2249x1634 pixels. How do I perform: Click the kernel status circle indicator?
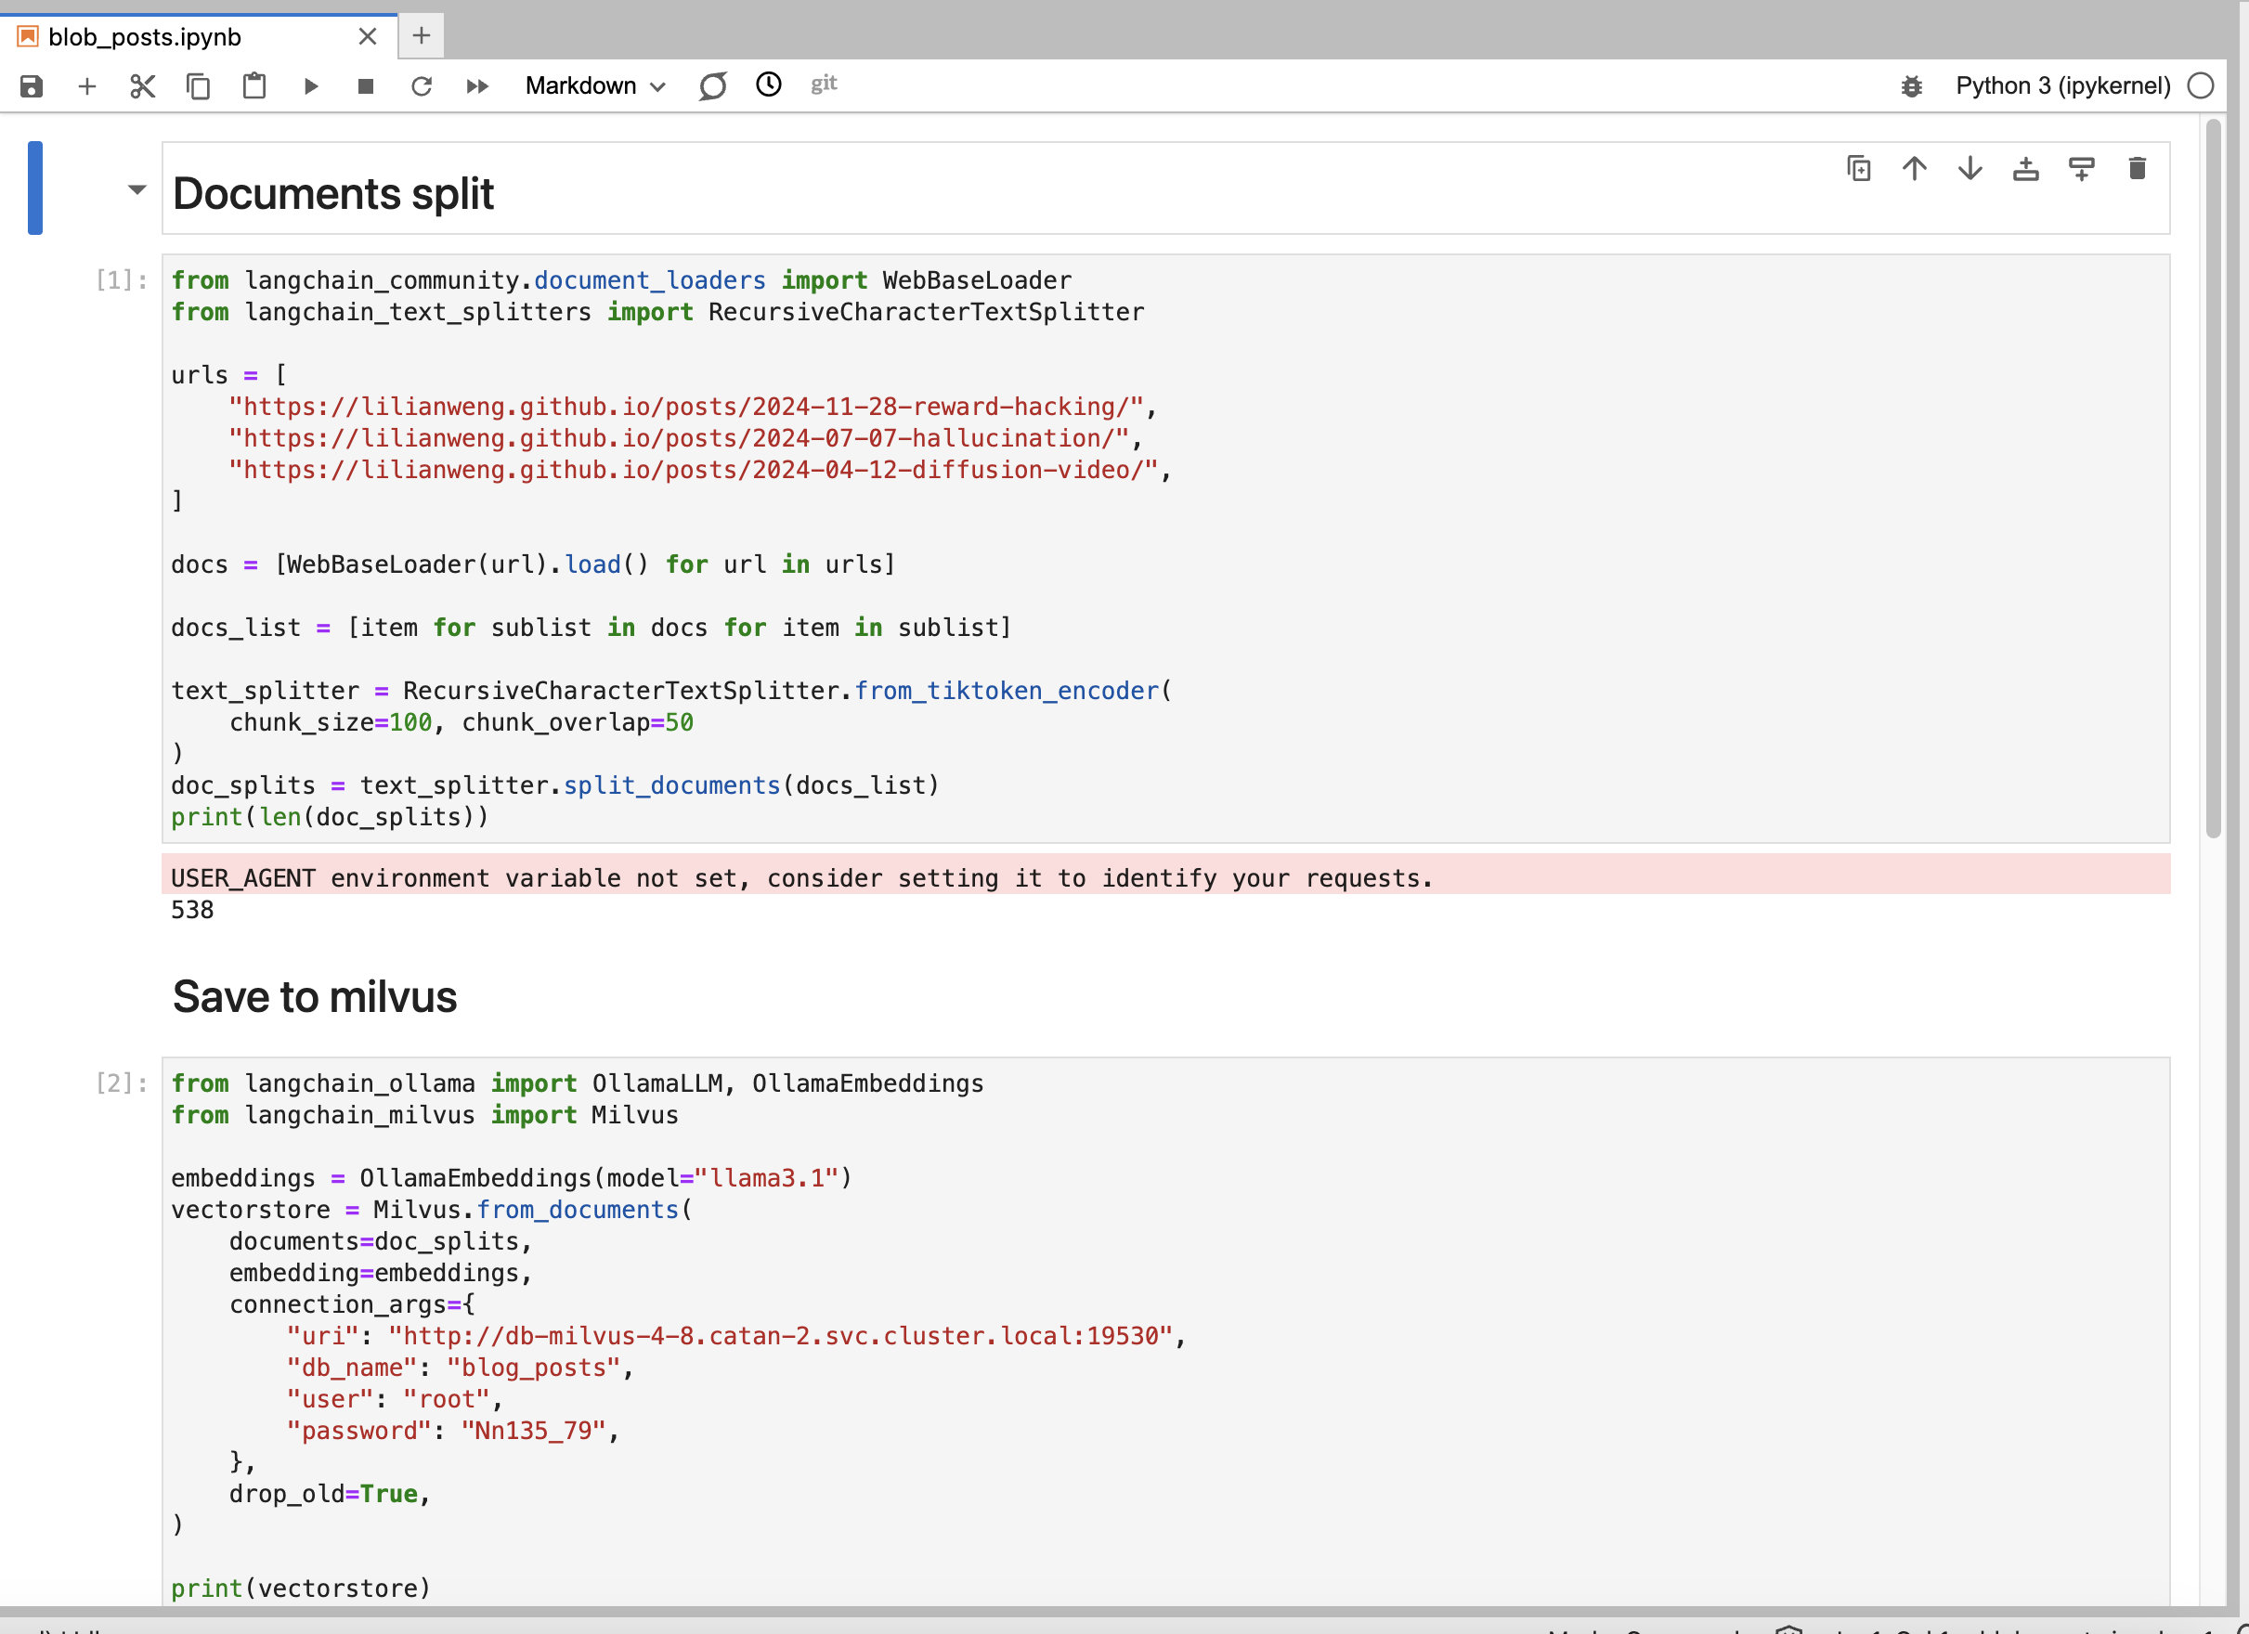[2201, 86]
